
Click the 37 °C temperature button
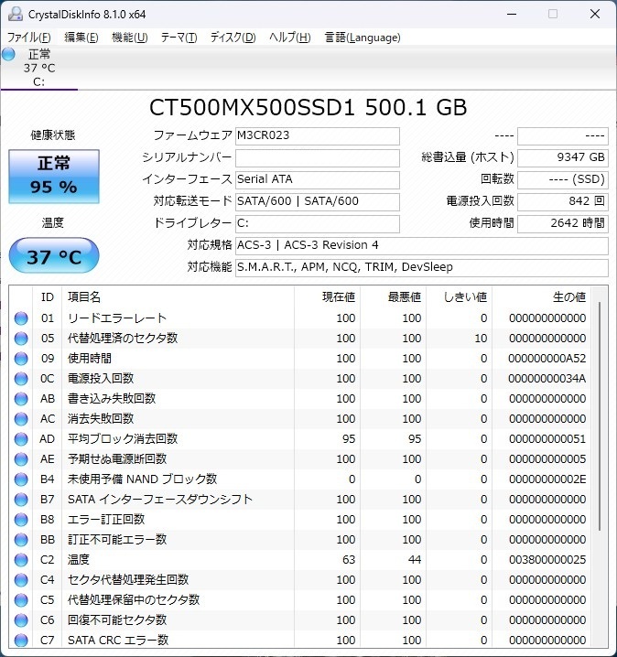pyautogui.click(x=54, y=256)
